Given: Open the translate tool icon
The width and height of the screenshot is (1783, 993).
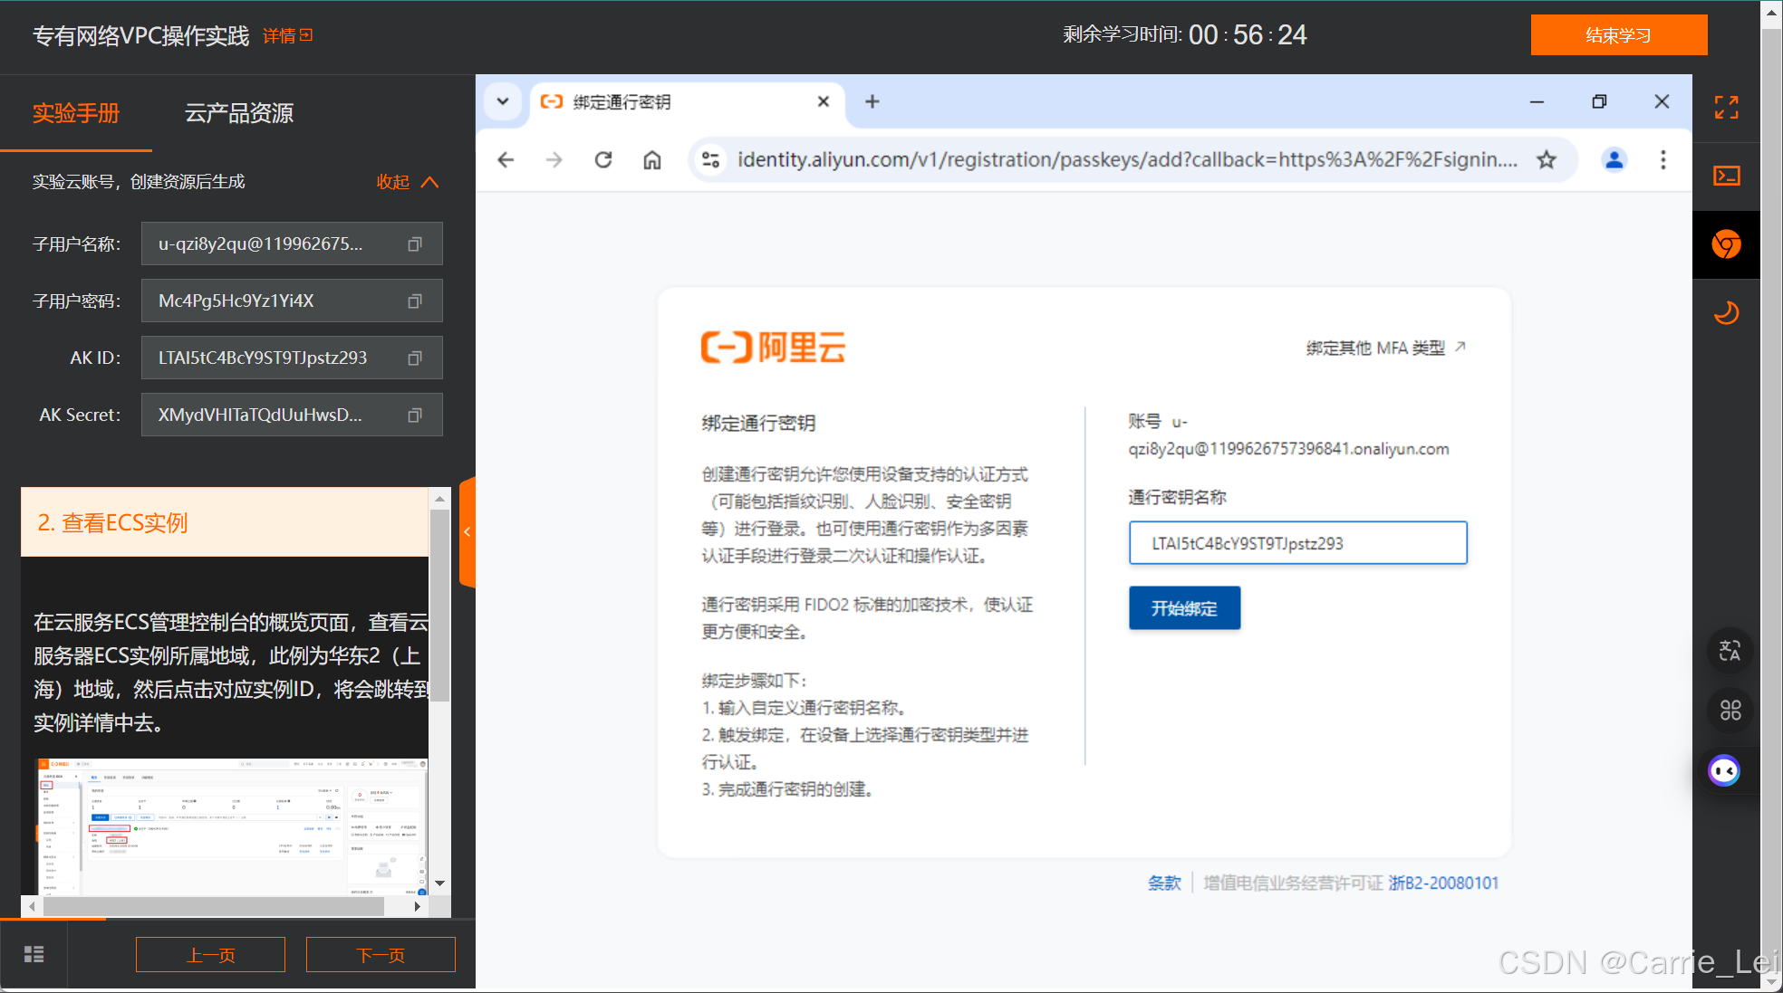Looking at the screenshot, I should (x=1730, y=650).
